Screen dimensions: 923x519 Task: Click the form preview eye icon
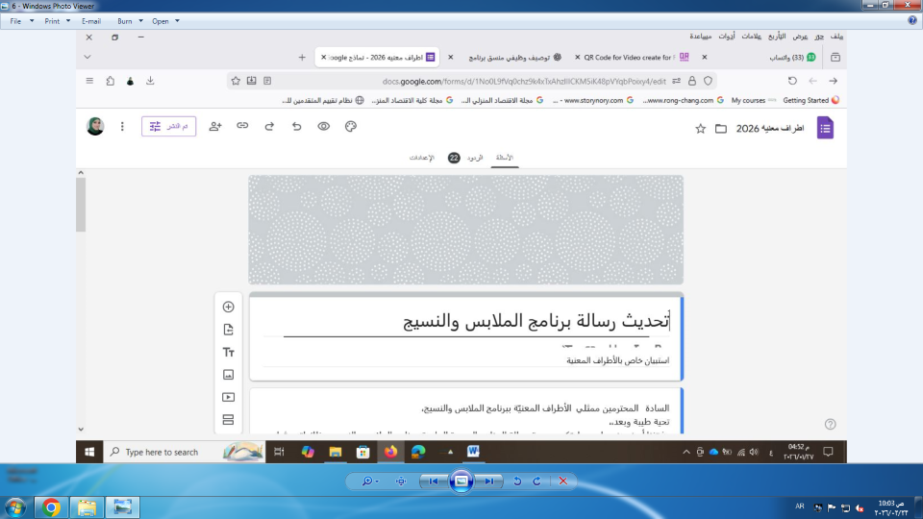pos(324,126)
